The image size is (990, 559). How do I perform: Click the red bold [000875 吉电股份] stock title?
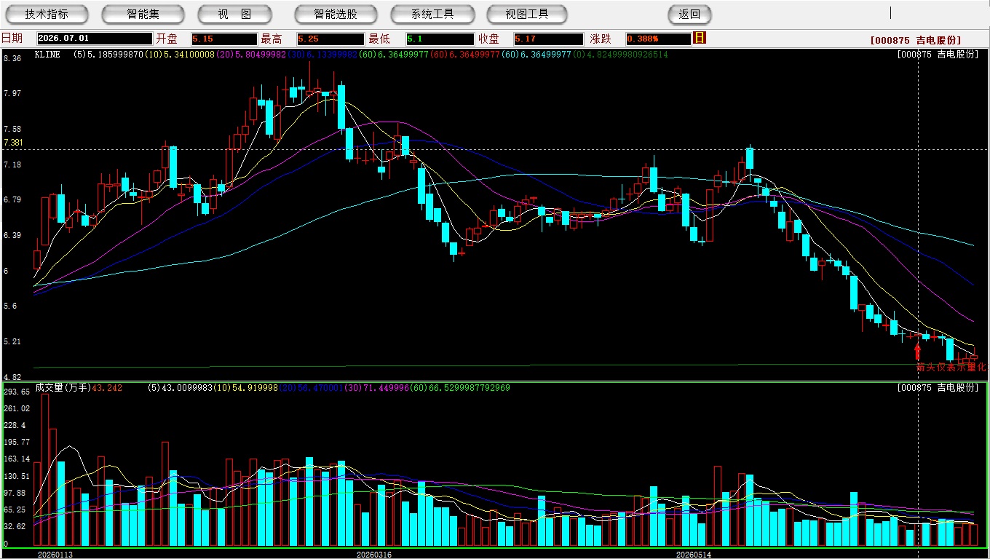(915, 40)
